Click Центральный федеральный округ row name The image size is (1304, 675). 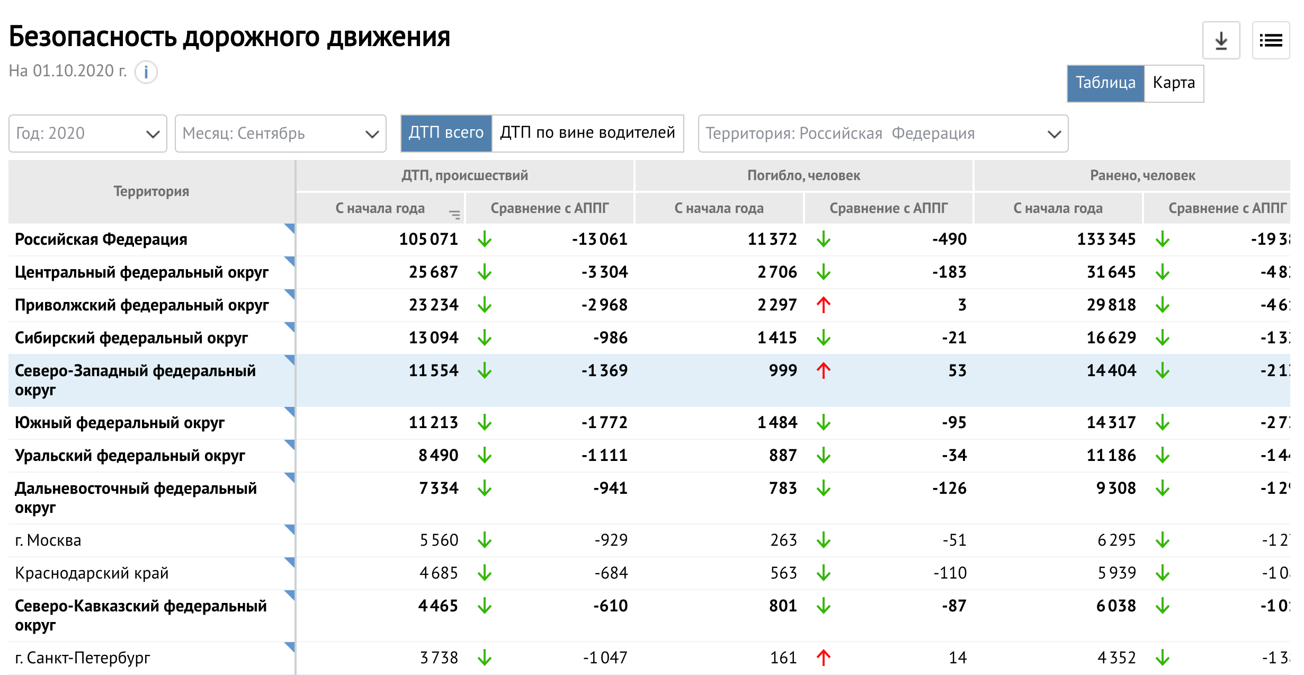tap(141, 272)
